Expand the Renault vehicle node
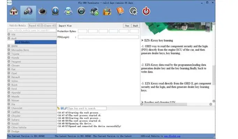Screen dimensions: 238x139 pyautogui.click(x=9, y=77)
